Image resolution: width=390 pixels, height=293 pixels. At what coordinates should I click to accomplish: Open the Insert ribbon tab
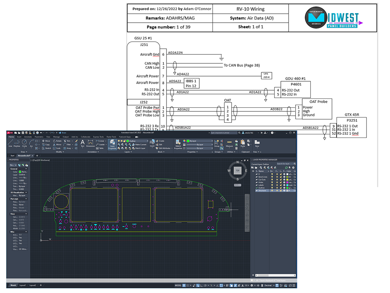pyautogui.click(x=19, y=137)
